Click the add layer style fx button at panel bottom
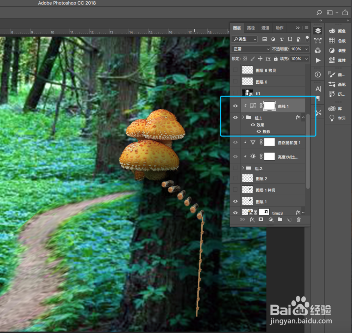352x333 pixels. pos(252,219)
